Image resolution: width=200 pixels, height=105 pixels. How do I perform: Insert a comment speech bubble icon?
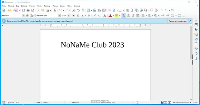point(151,10)
